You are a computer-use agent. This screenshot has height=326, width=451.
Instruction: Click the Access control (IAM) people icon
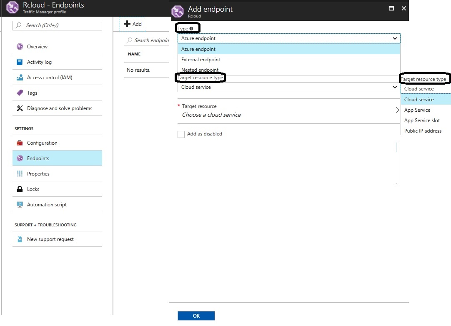point(20,78)
